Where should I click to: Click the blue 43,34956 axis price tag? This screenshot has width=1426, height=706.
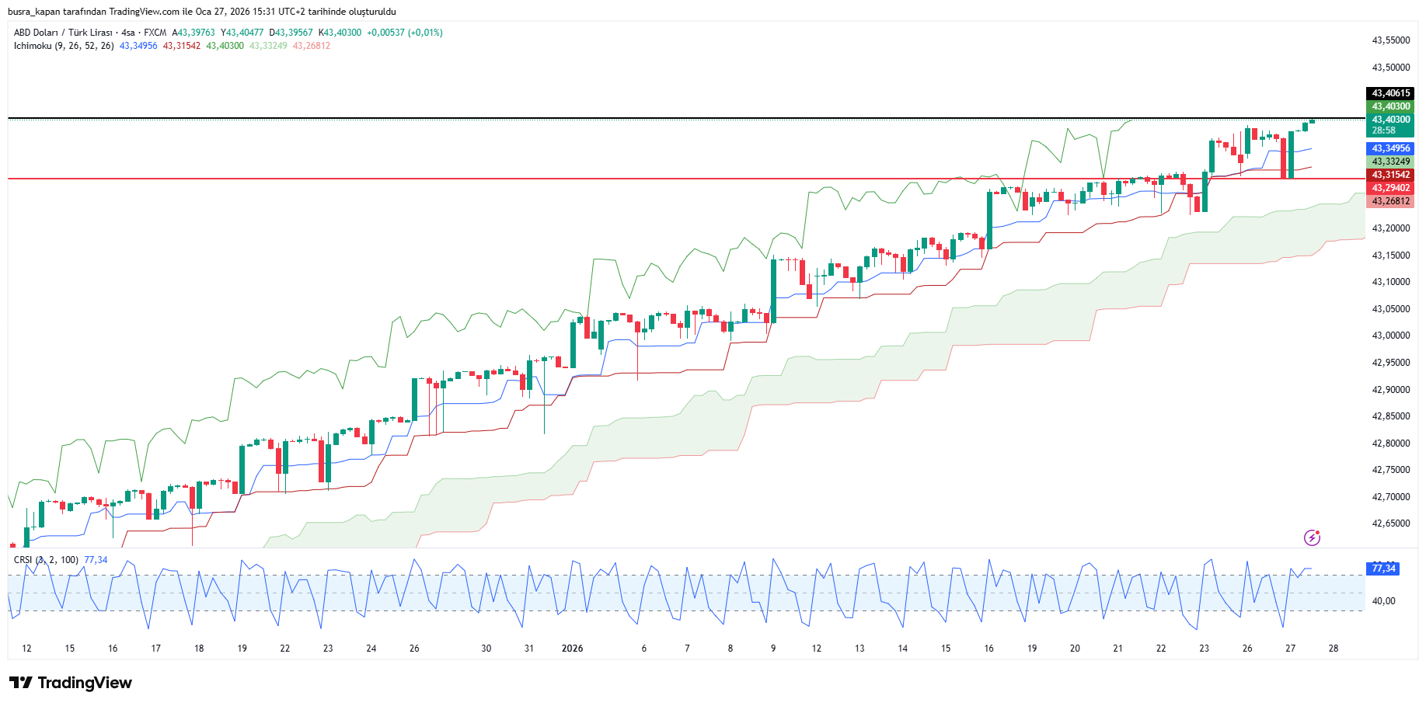[x=1390, y=148]
